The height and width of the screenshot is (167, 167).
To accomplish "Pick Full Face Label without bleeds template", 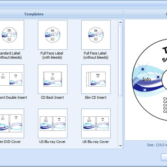I will coord(96,35).
